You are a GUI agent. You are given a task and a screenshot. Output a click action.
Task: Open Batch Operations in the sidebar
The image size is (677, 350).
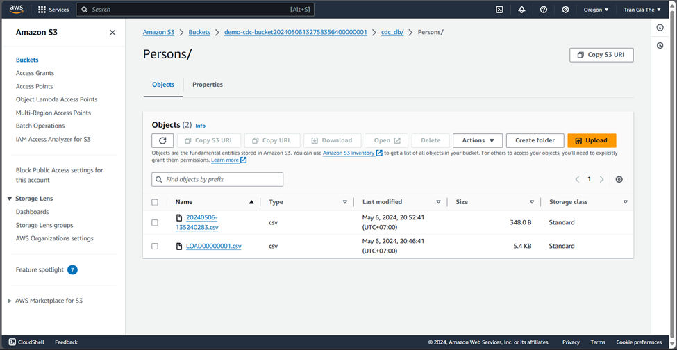coord(40,126)
